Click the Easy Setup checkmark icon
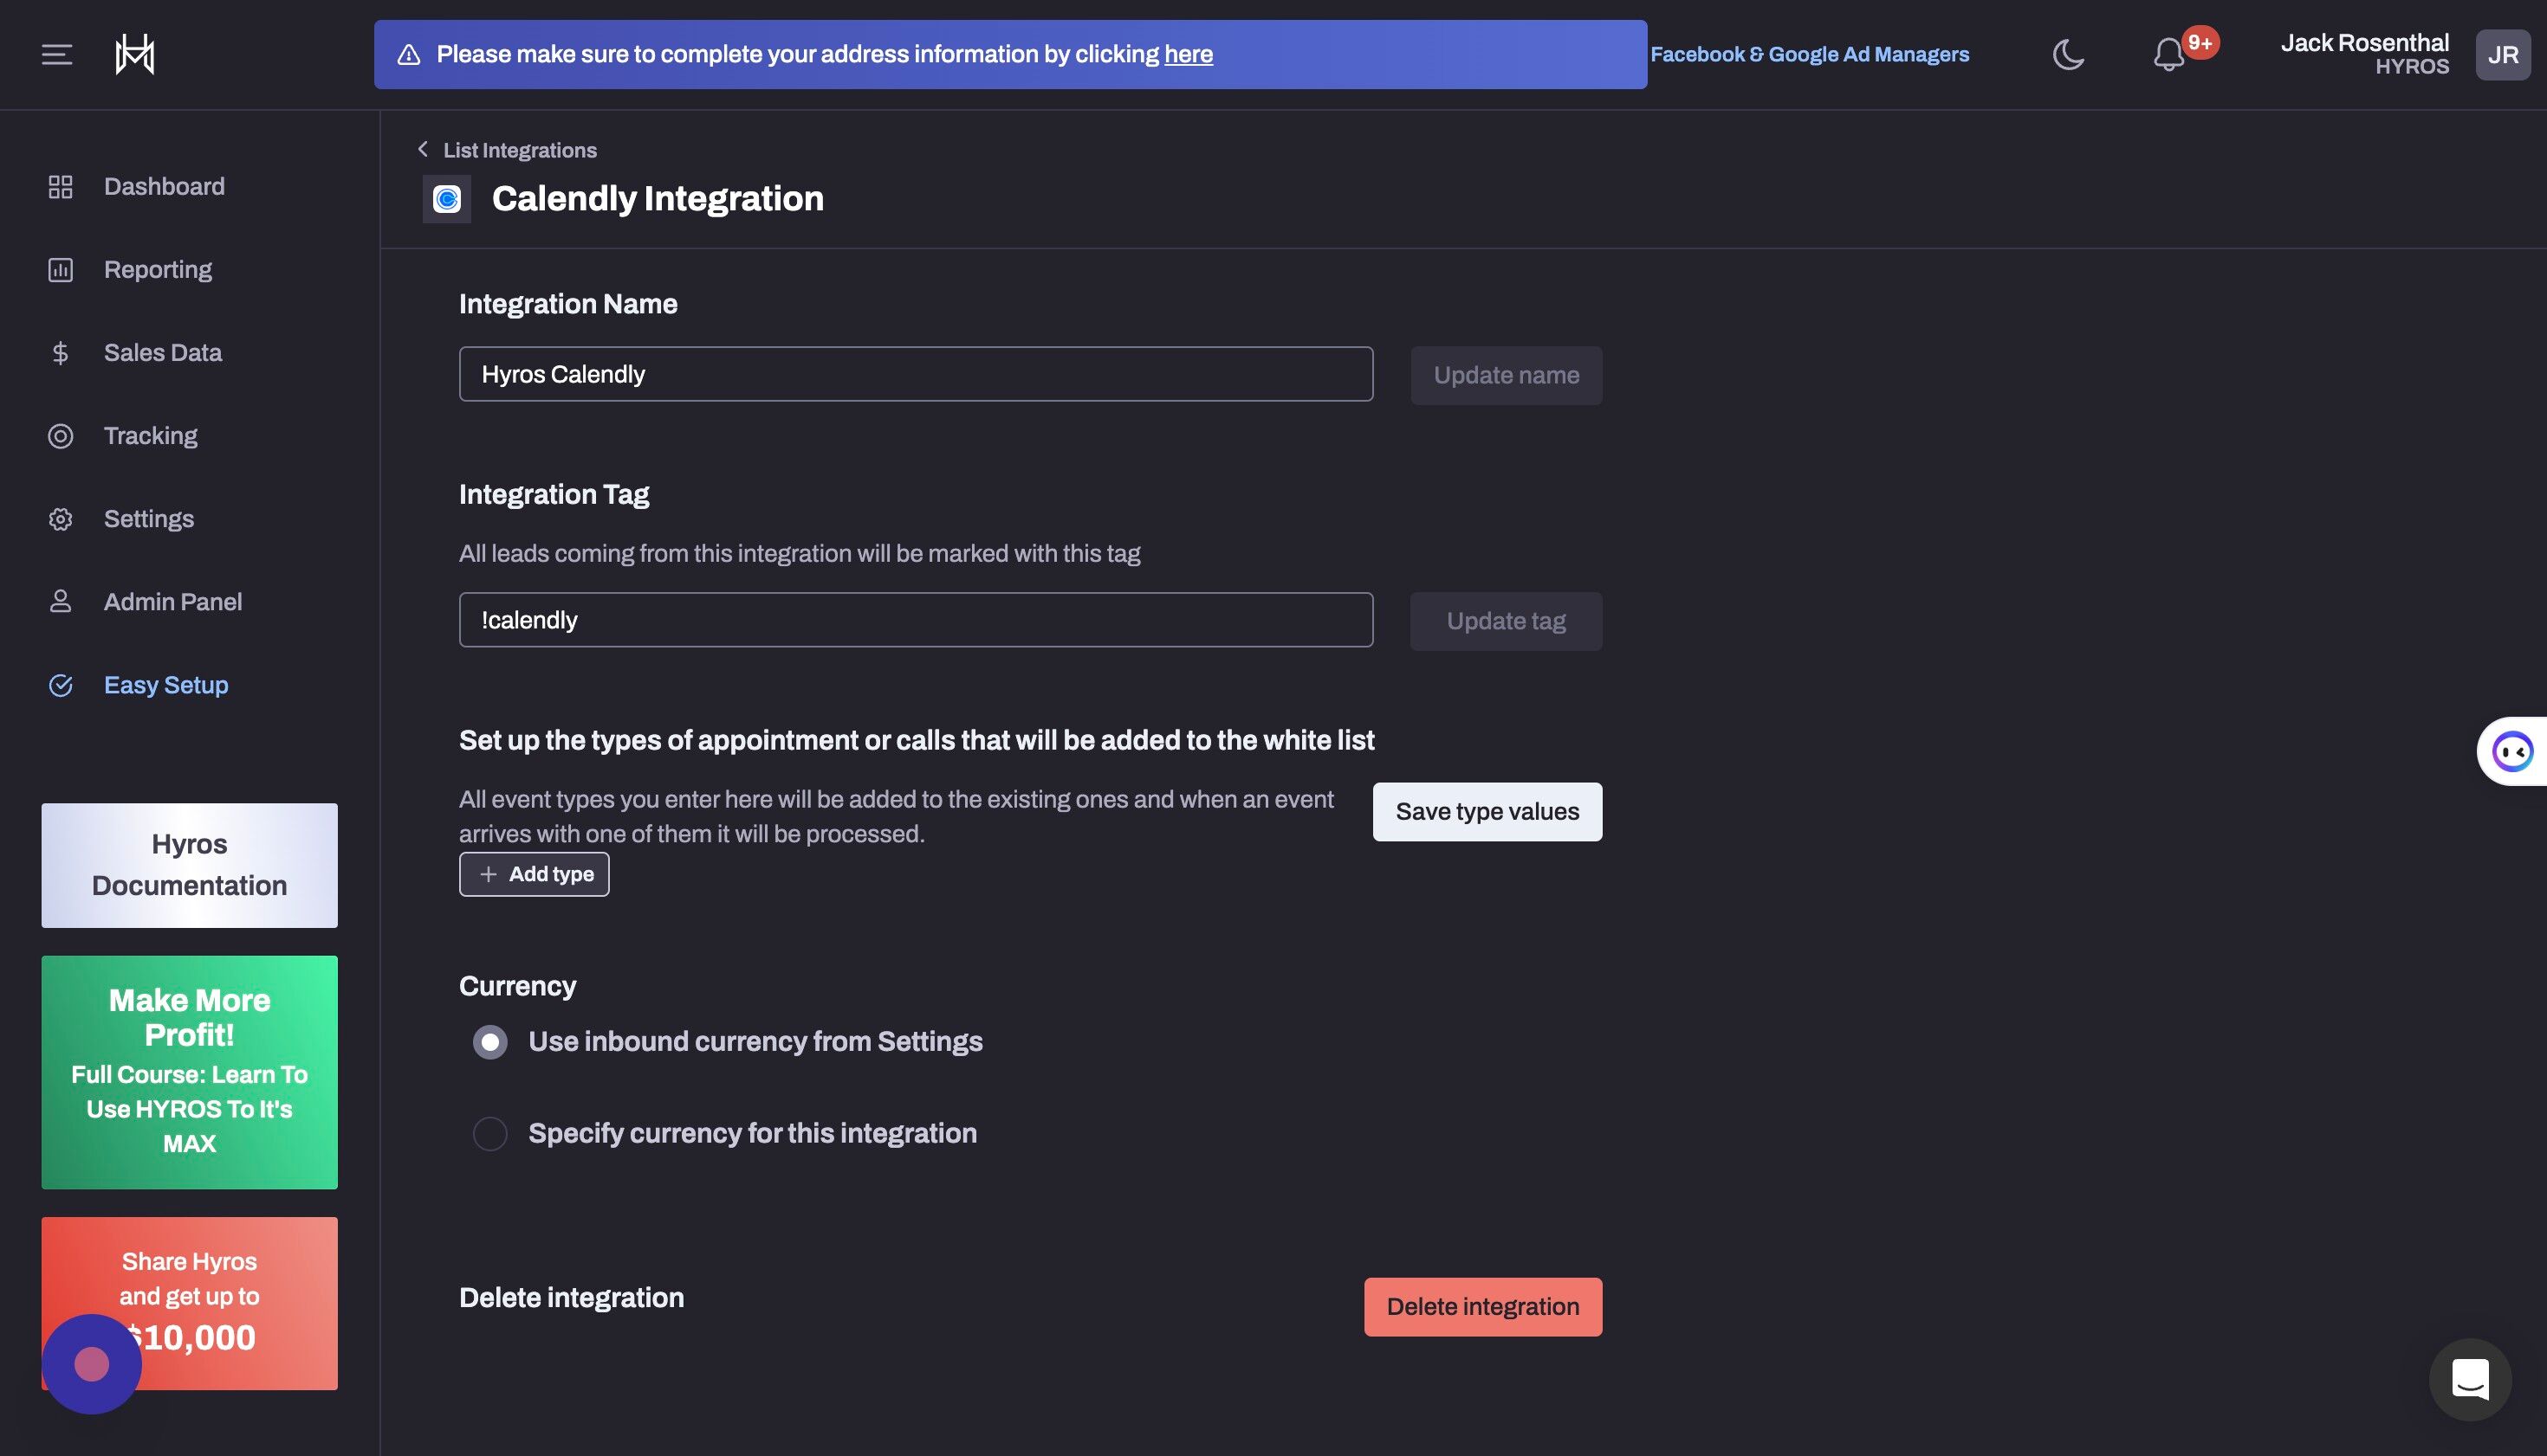The image size is (2547, 1456). pos(60,685)
